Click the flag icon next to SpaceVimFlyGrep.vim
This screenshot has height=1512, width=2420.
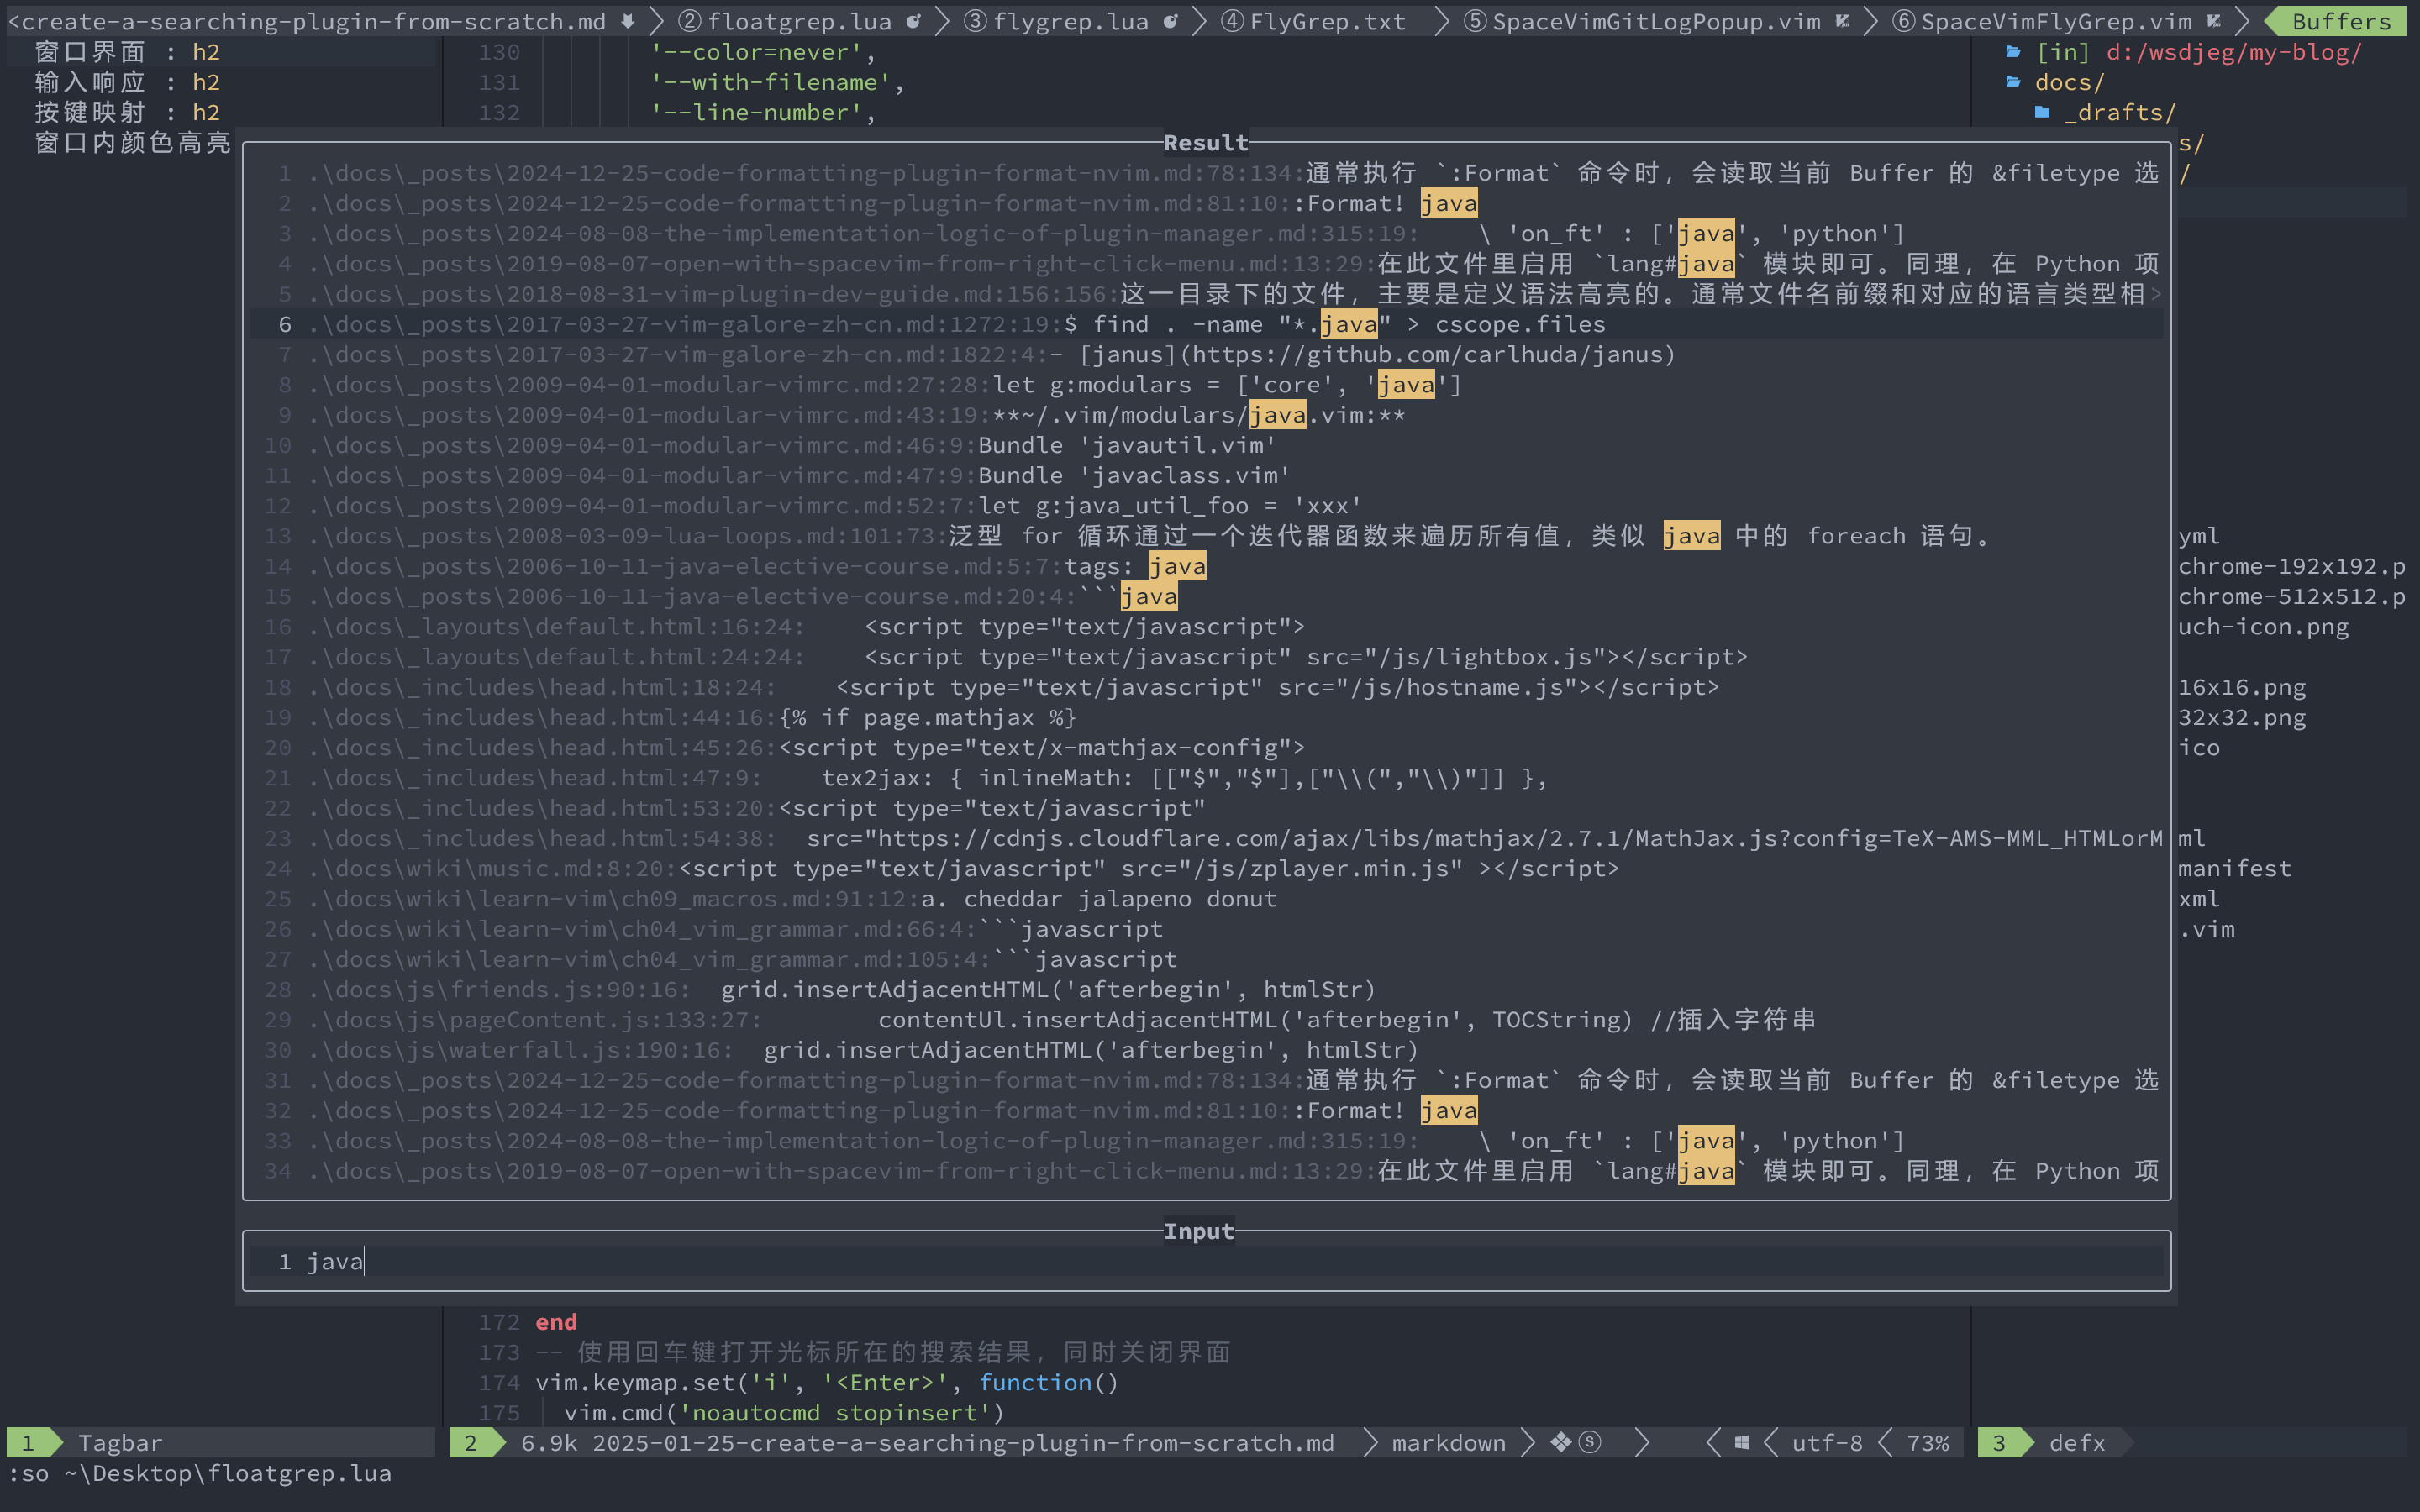click(2214, 21)
